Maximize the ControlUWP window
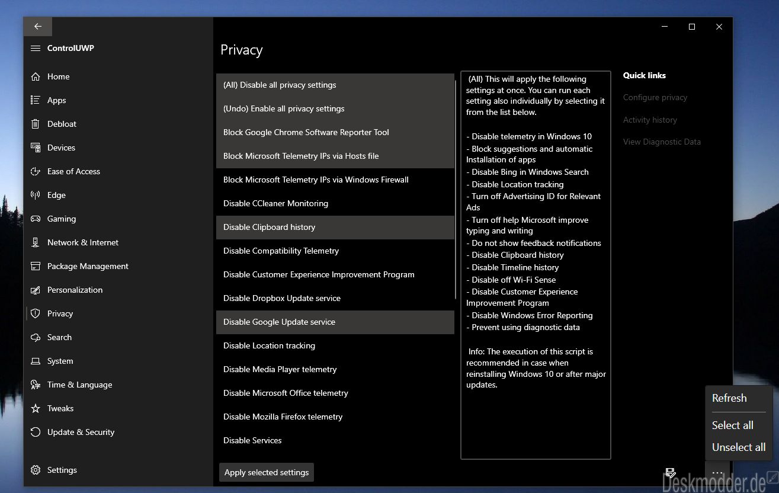Image resolution: width=779 pixels, height=493 pixels. [x=692, y=27]
